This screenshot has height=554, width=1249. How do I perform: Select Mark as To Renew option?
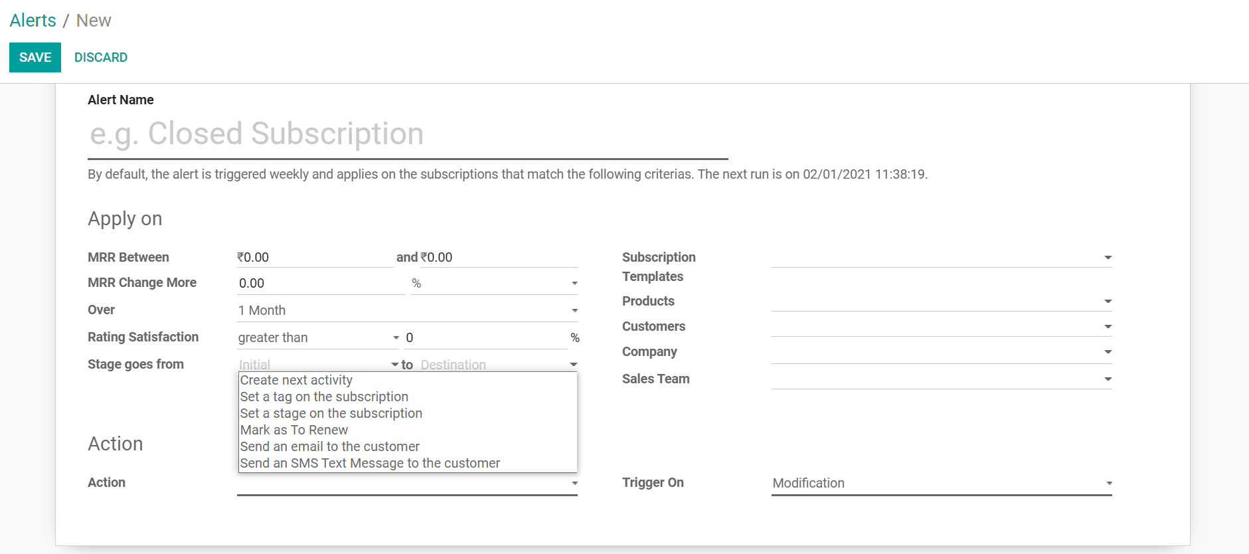point(407,430)
